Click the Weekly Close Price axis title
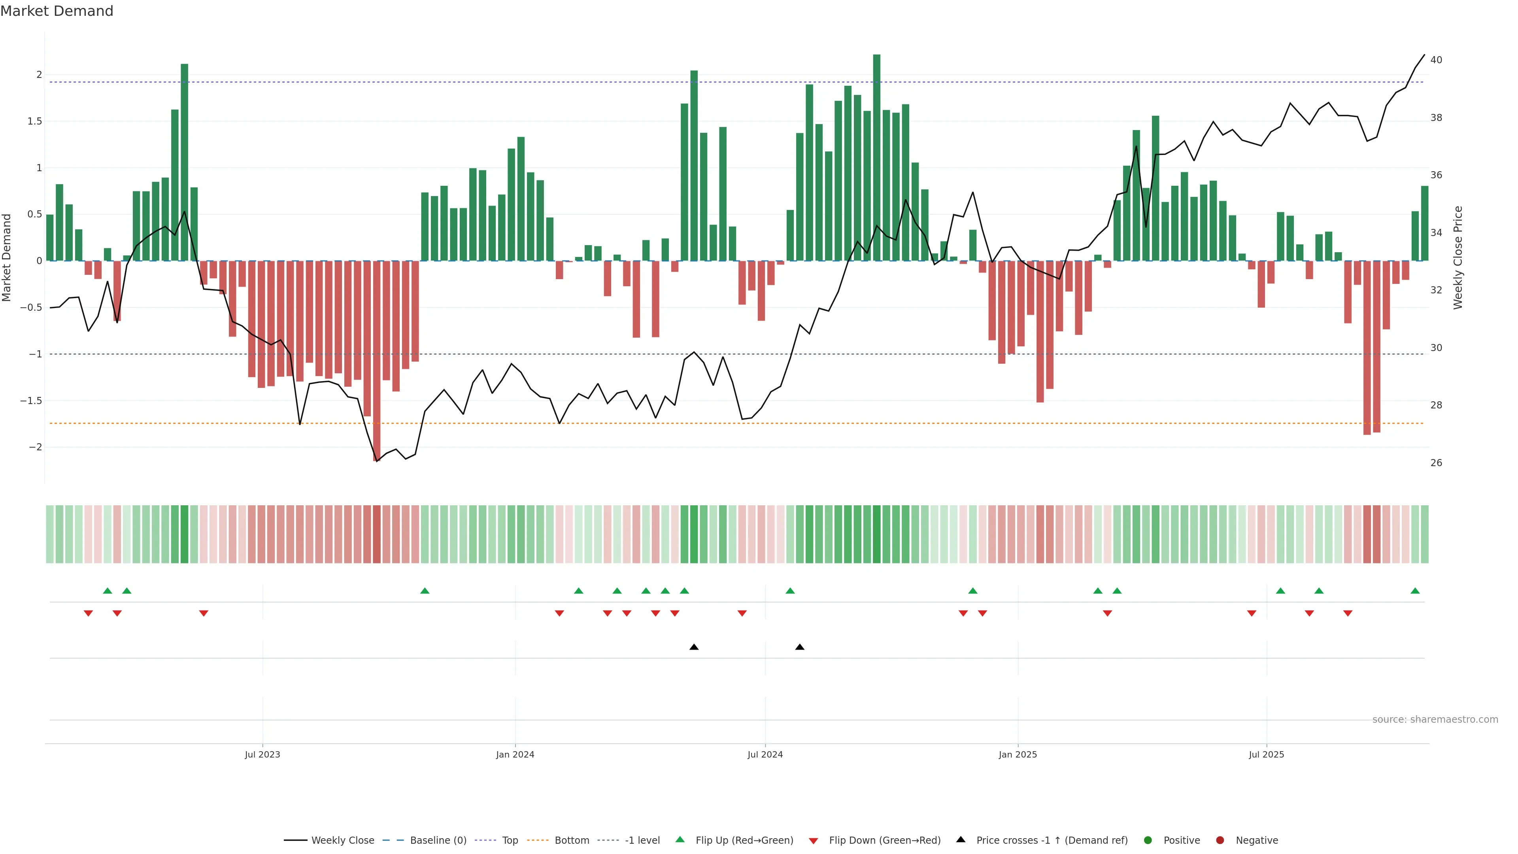 click(1458, 257)
